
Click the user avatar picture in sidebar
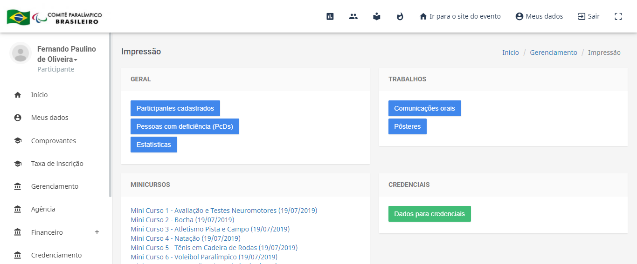pos(21,53)
